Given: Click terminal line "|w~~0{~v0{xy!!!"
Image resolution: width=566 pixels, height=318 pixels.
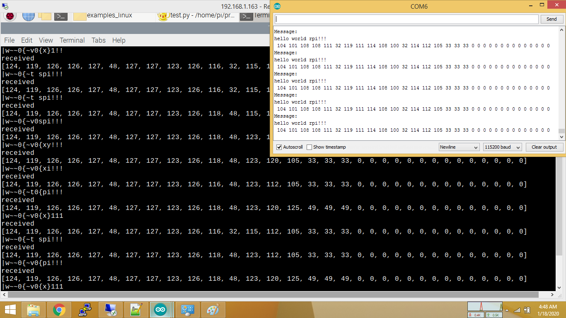Looking at the screenshot, I should pyautogui.click(x=32, y=145).
